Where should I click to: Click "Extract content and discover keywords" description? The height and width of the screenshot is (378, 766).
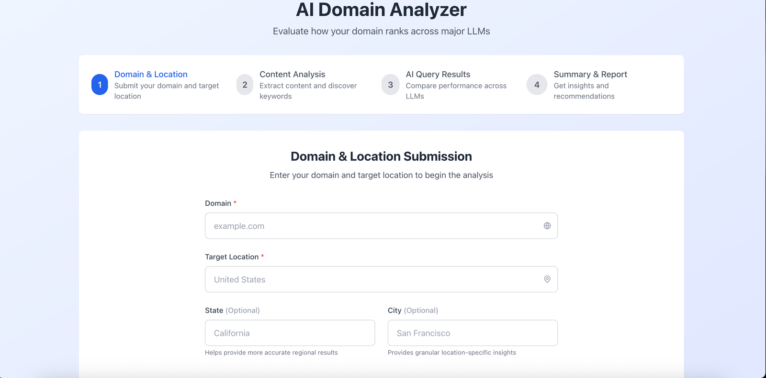click(x=308, y=91)
